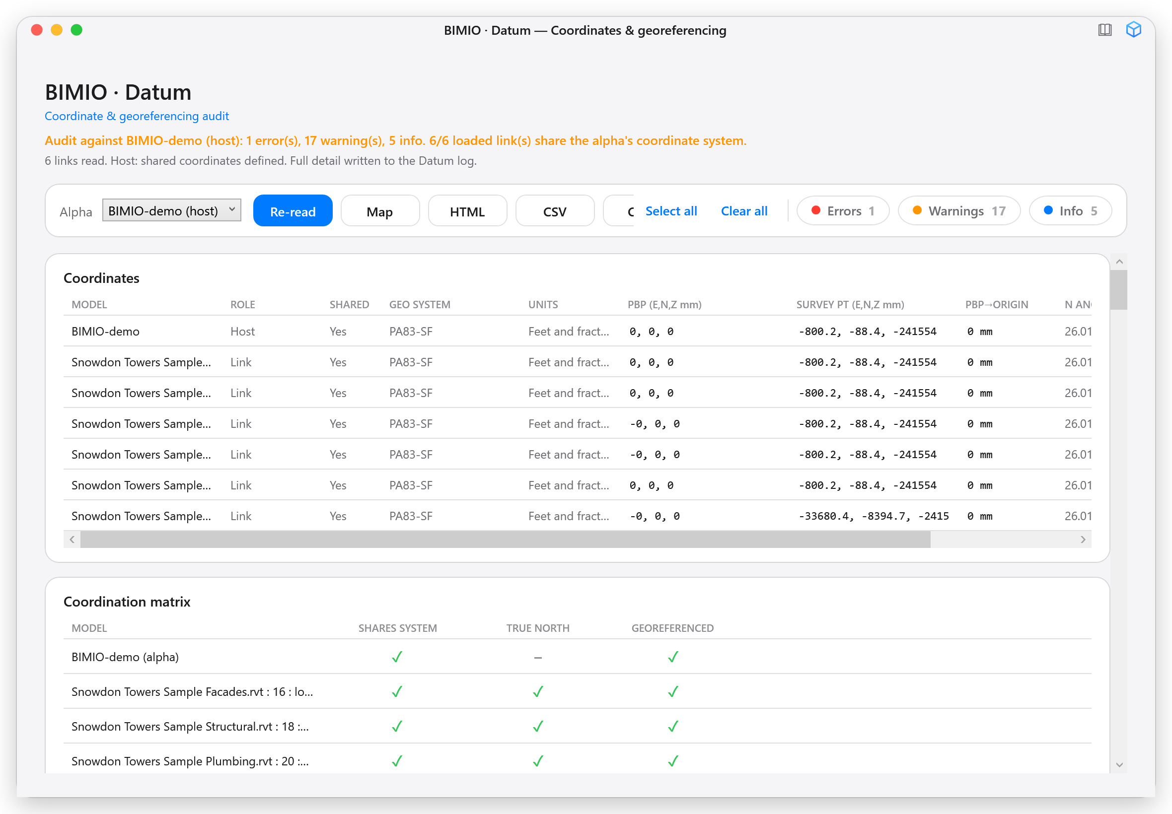The width and height of the screenshot is (1172, 814).
Task: Toggle the Errors filter chip
Action: [843, 210]
